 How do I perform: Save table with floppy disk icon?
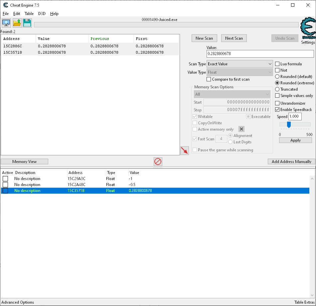point(27,23)
